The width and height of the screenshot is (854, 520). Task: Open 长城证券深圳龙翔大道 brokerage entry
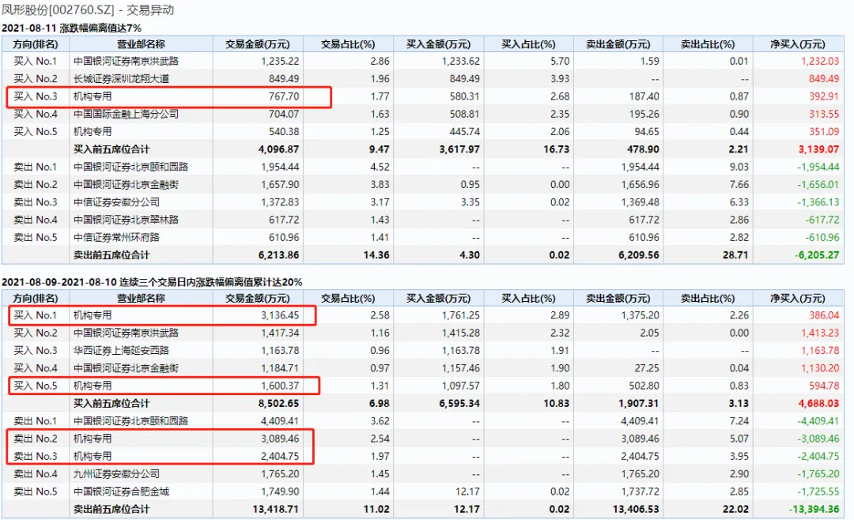[121, 78]
